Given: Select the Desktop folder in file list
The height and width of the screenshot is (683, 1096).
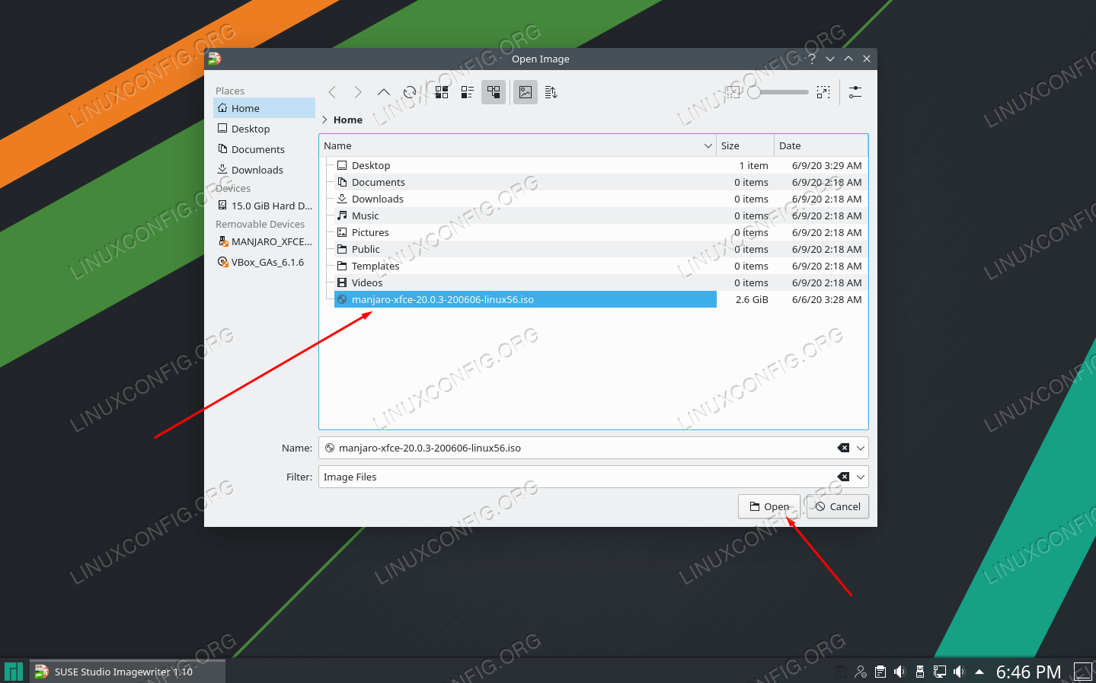Looking at the screenshot, I should click(x=525, y=165).
